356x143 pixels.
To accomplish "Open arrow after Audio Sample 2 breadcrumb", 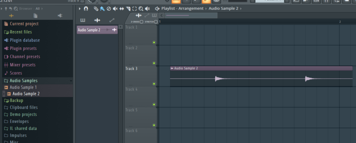I will pyautogui.click(x=241, y=9).
